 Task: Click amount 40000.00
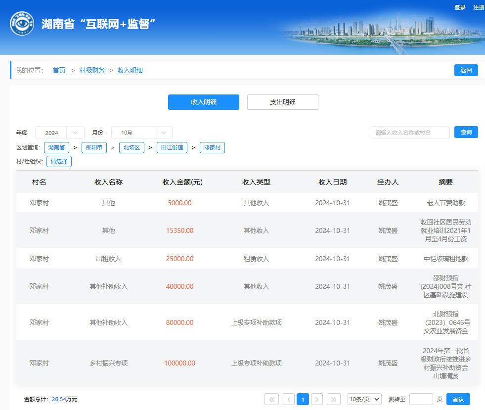pos(179,286)
